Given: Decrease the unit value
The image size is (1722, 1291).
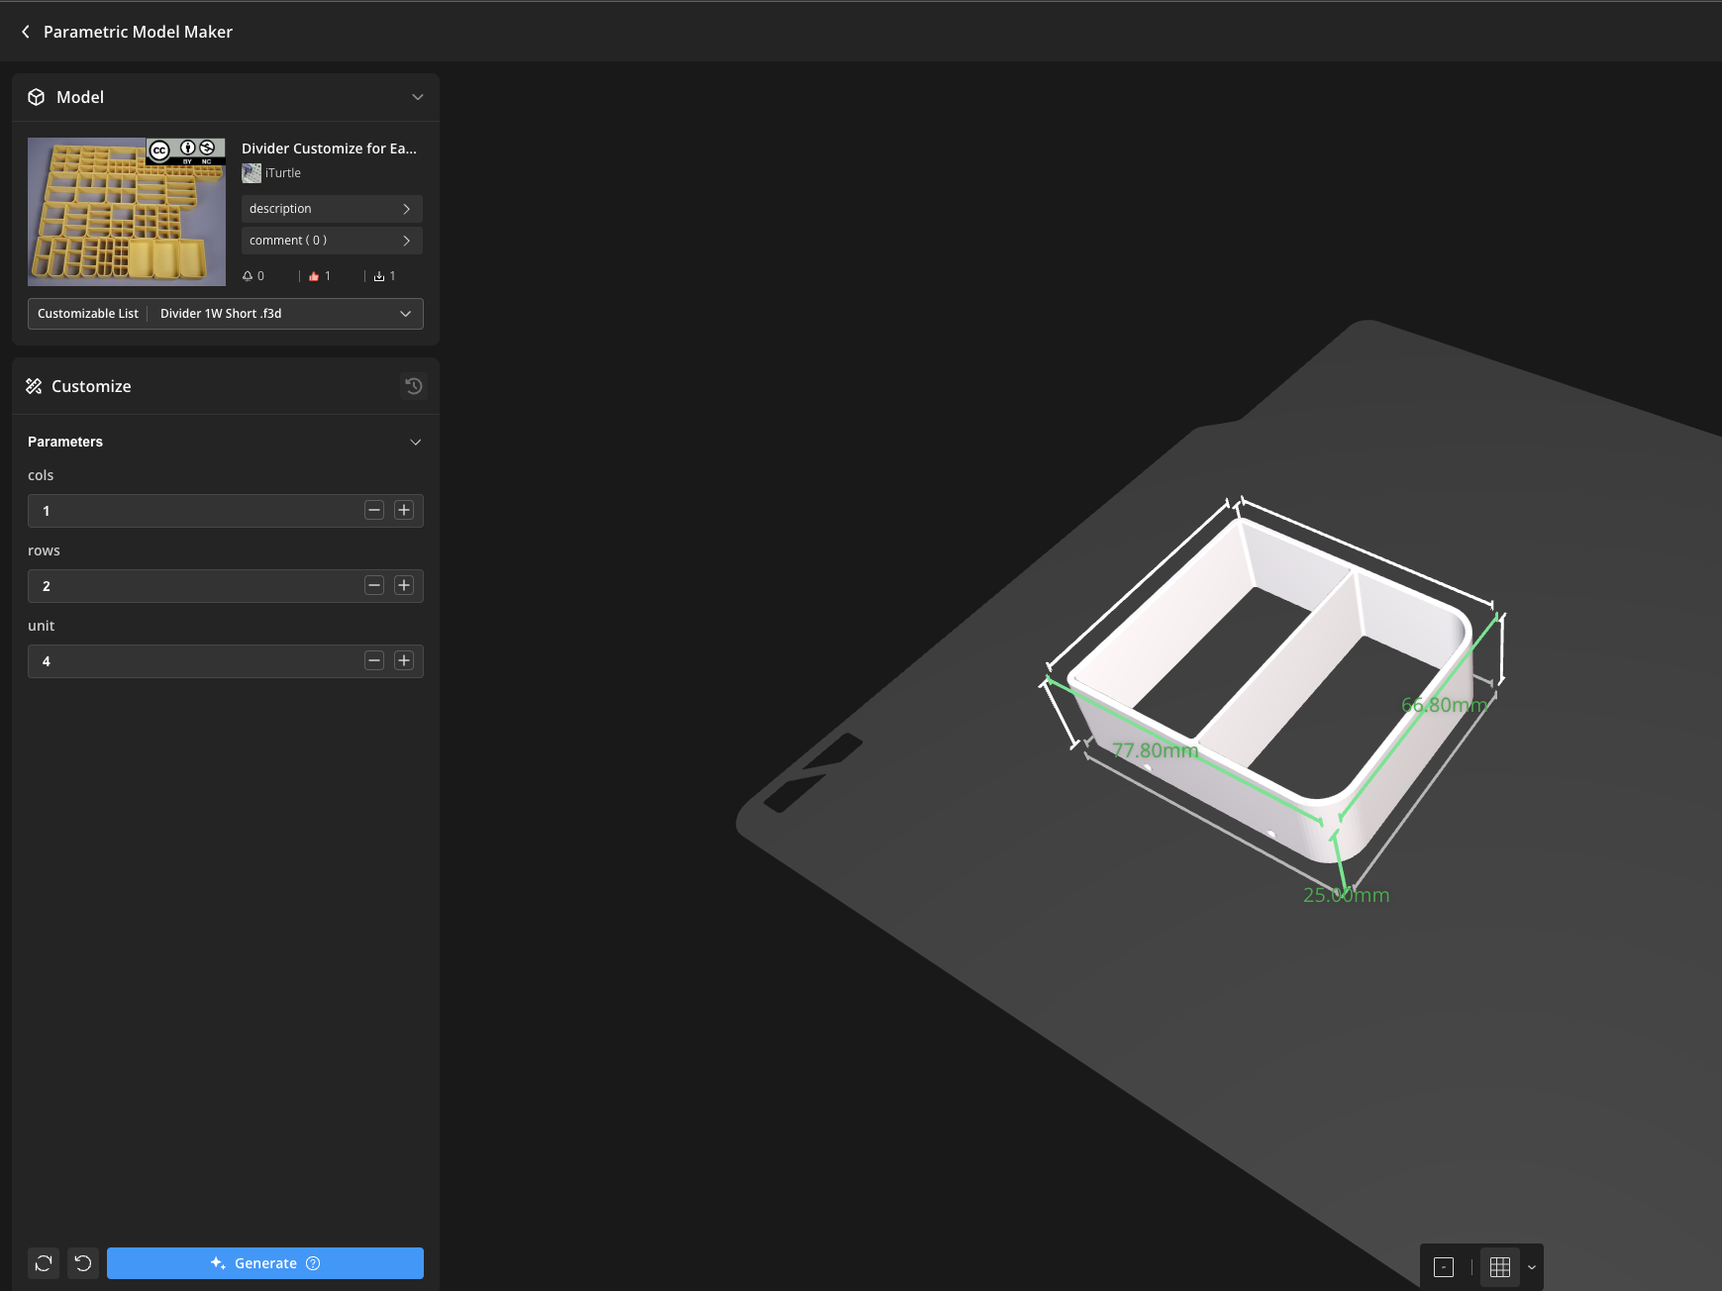Looking at the screenshot, I should coord(374,660).
